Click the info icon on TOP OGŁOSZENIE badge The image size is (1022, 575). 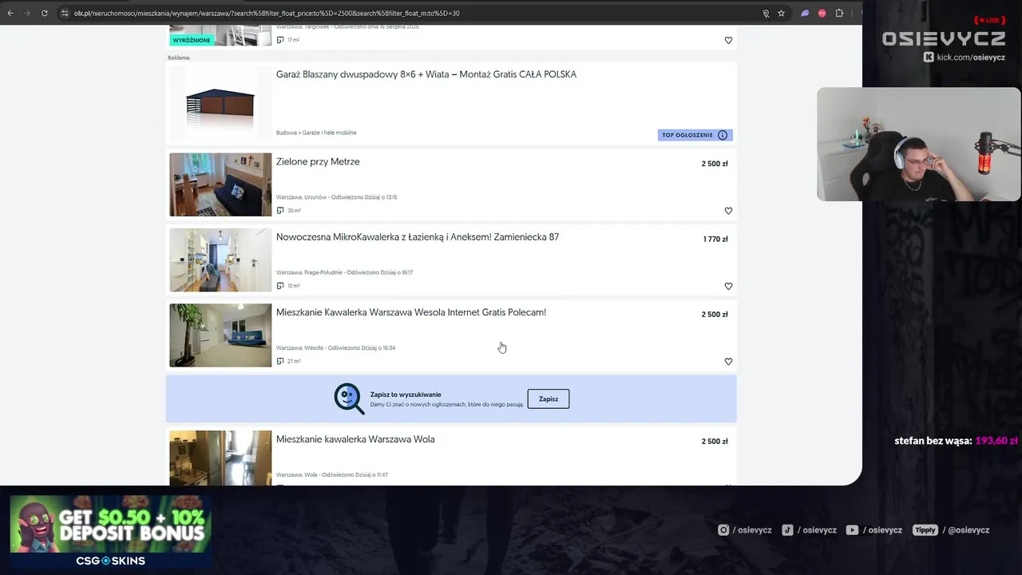pyautogui.click(x=723, y=135)
